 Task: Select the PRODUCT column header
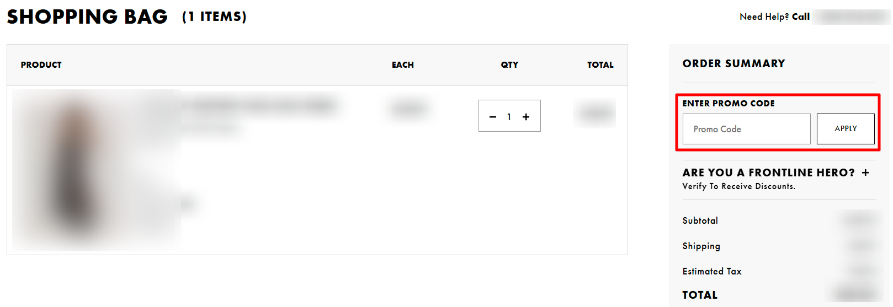(x=41, y=65)
